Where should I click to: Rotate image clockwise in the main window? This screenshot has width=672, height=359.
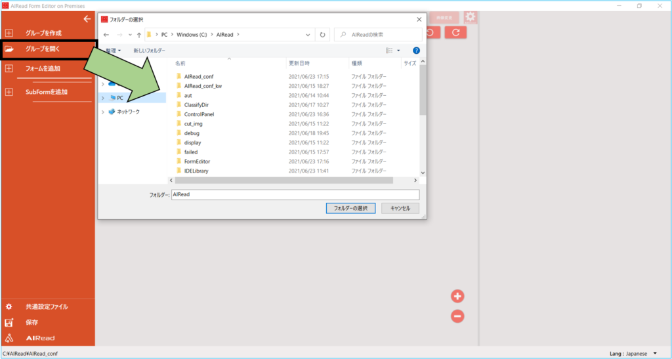pos(455,33)
